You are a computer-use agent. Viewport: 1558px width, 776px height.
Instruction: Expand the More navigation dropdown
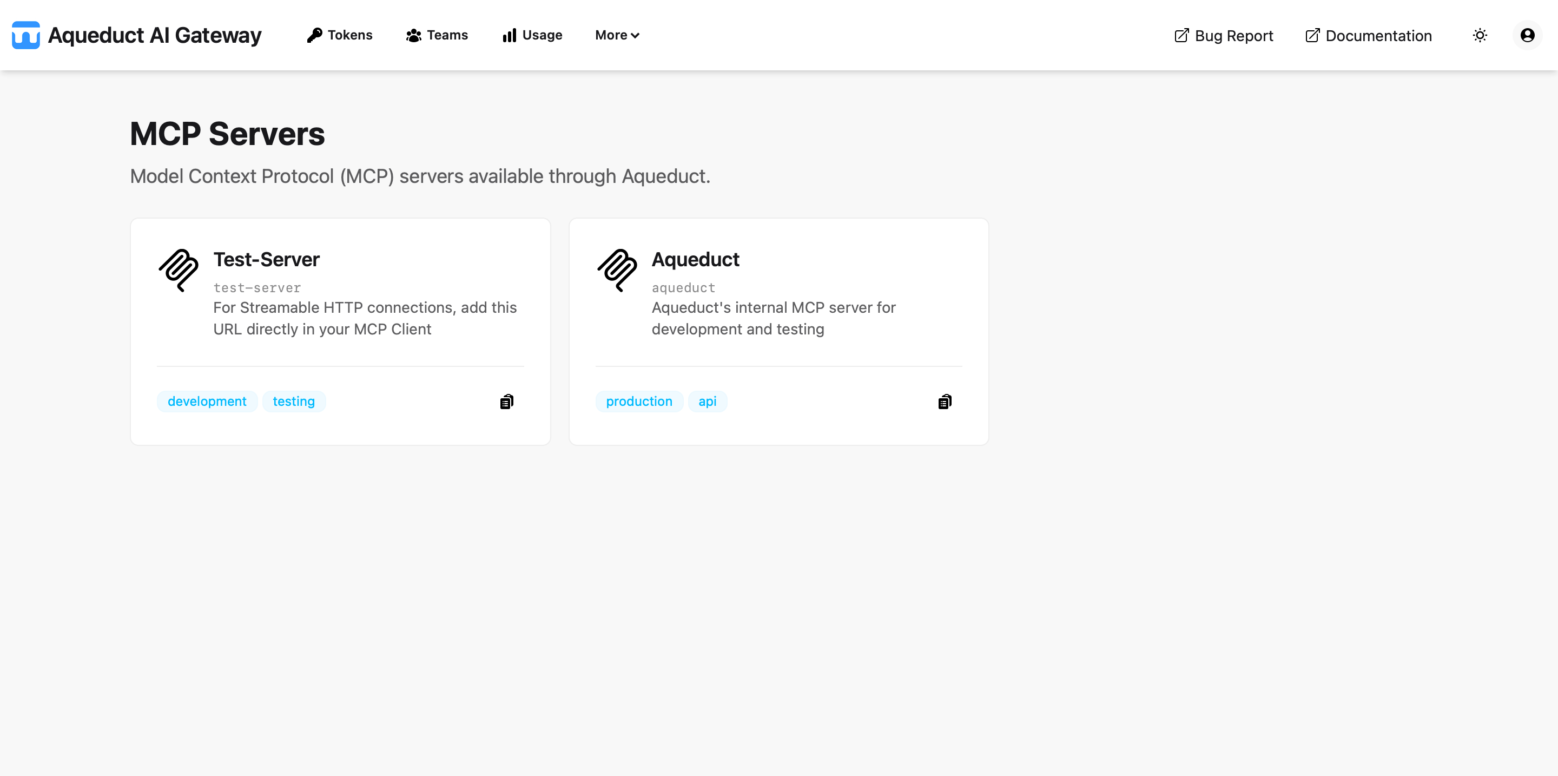[x=616, y=35]
